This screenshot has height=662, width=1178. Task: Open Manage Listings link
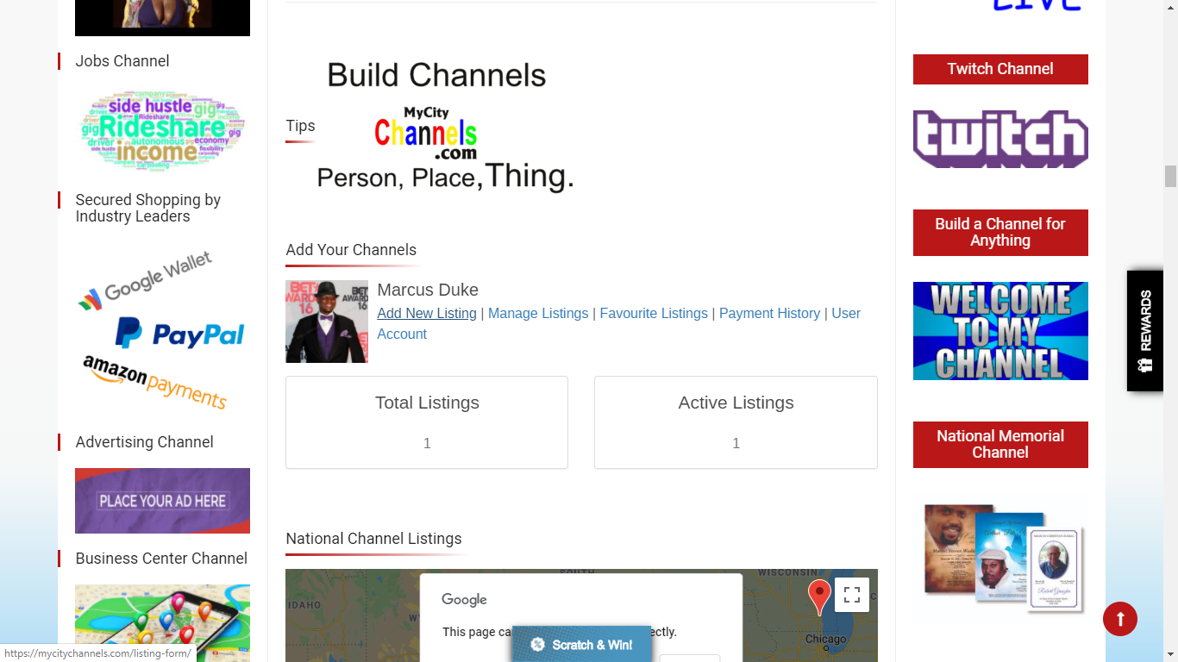538,313
